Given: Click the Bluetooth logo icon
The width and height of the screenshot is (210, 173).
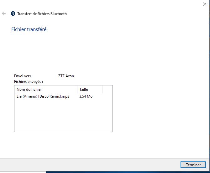Looking at the screenshot, I should [x=13, y=13].
